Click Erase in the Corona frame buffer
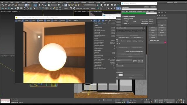 click(47, 21)
